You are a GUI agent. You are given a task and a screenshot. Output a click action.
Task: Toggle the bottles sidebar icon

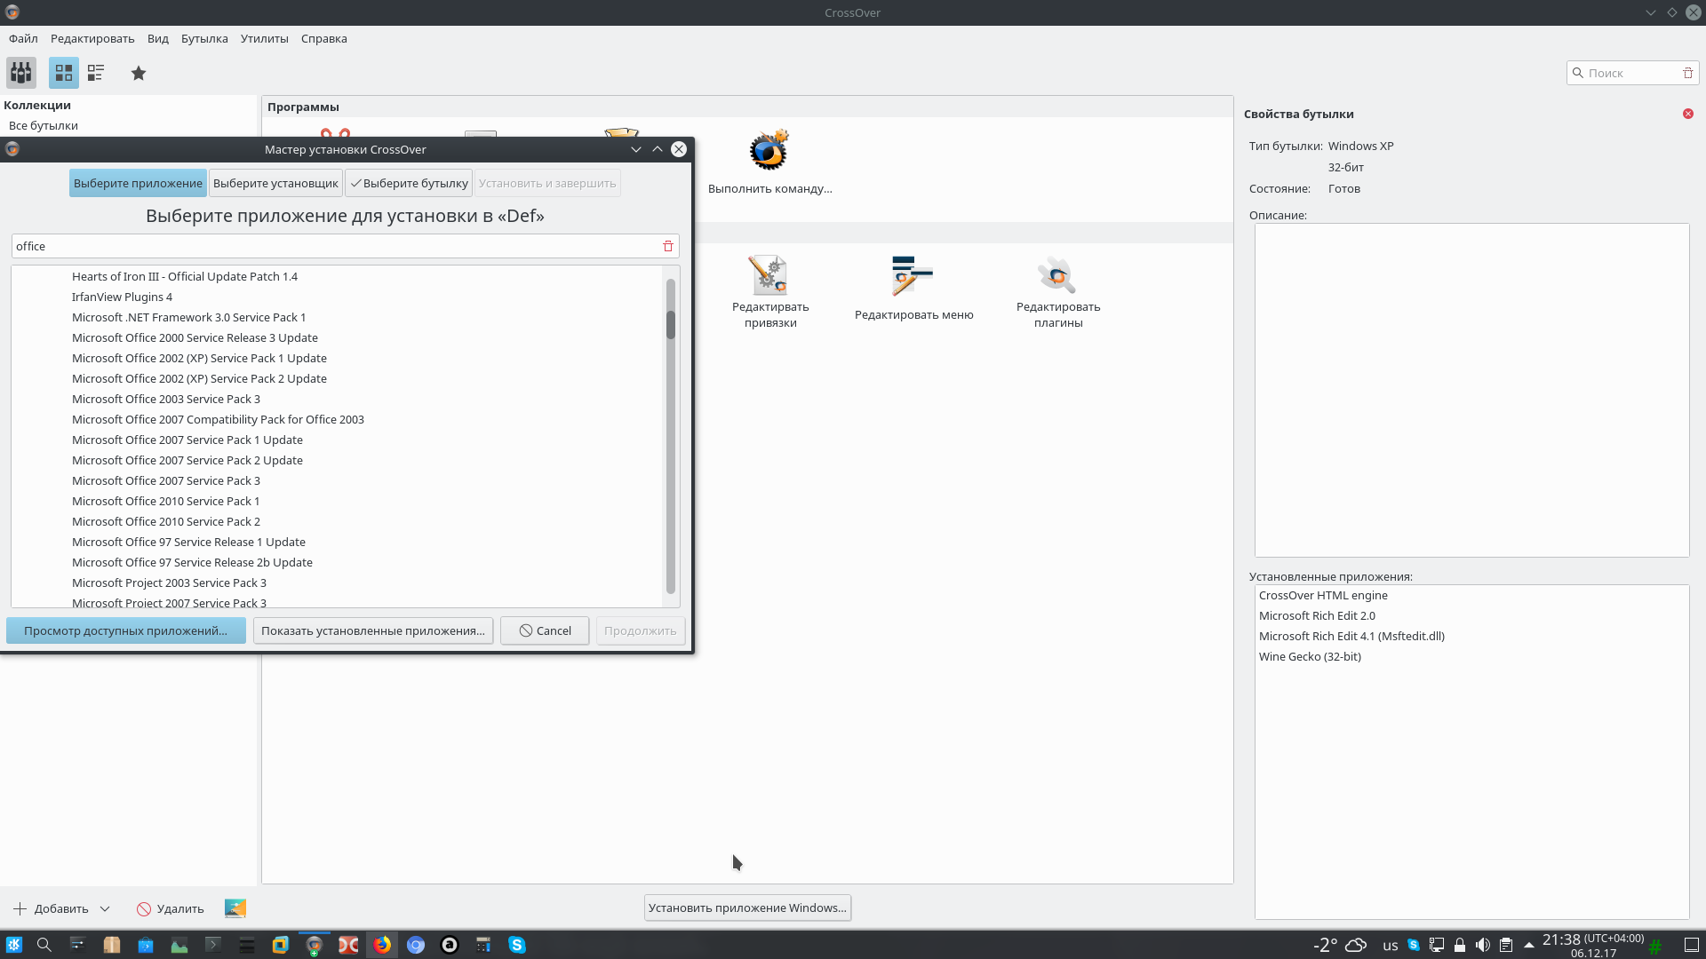pos(21,73)
